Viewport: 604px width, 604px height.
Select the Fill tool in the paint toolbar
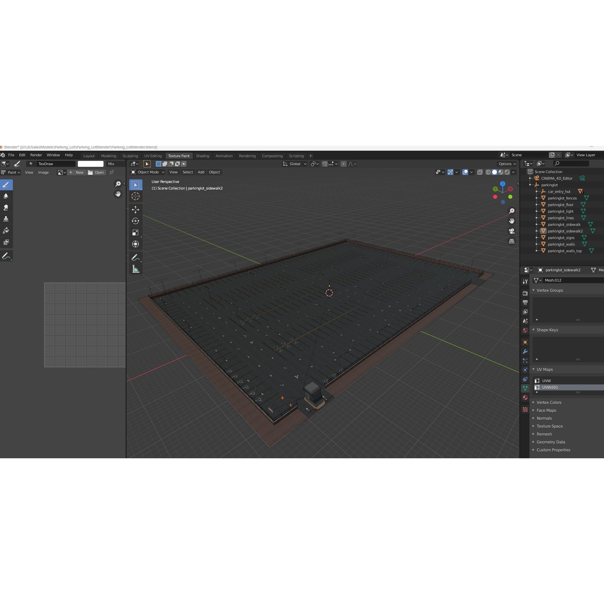pos(6,230)
